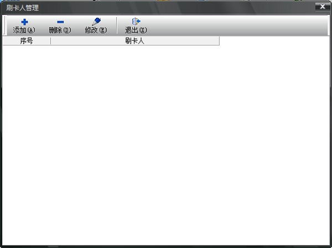The height and width of the screenshot is (248, 332).
Task: Click the right border of 刷卡人 header
Action: (x=219, y=41)
